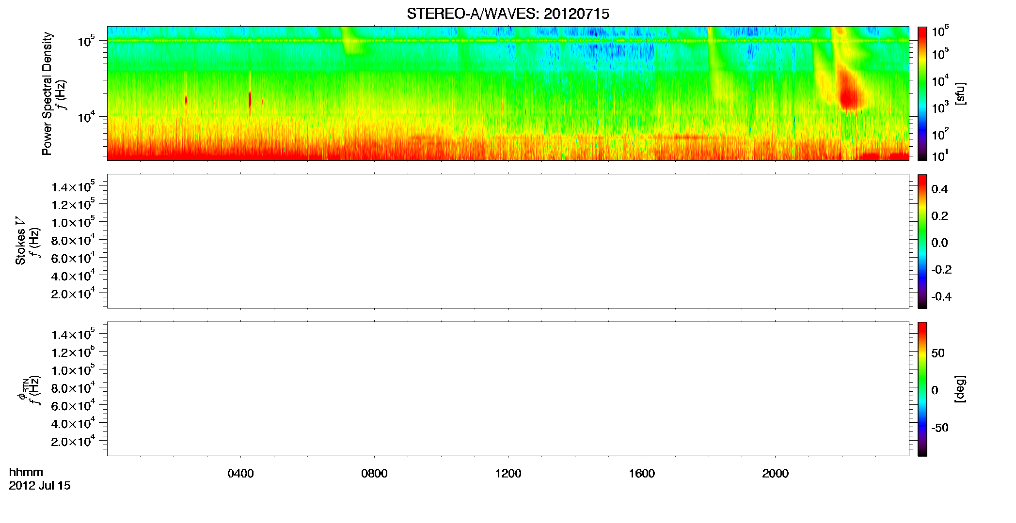This screenshot has height=523, width=1016.
Task: Click the 1.2×10^5 tick in phi RTN panel
Action: [73, 352]
